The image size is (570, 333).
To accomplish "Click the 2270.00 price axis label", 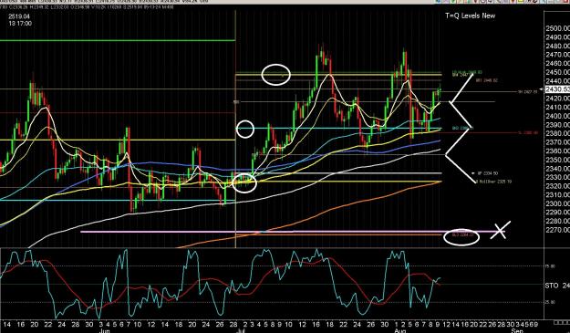I will tap(557, 230).
